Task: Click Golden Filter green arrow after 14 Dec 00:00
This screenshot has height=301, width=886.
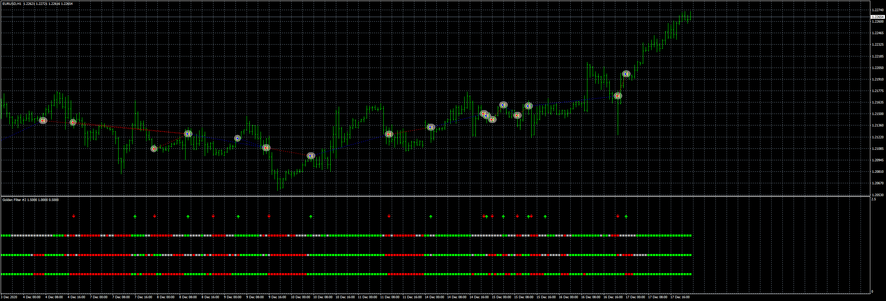Action: [431, 217]
